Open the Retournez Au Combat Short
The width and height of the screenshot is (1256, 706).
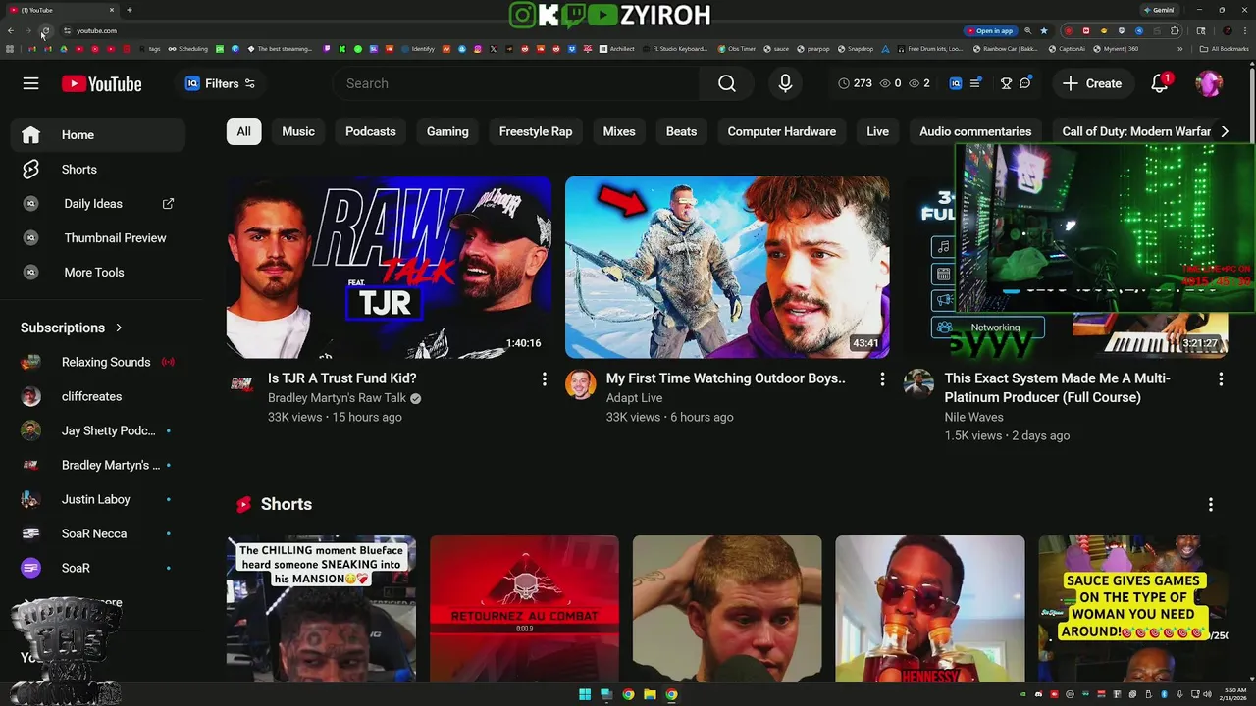(x=524, y=609)
